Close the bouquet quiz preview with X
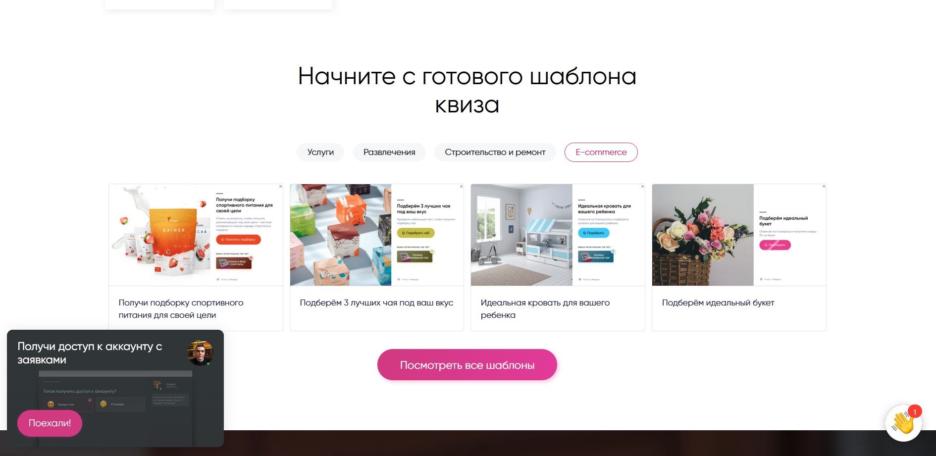The image size is (936, 456). [x=824, y=187]
